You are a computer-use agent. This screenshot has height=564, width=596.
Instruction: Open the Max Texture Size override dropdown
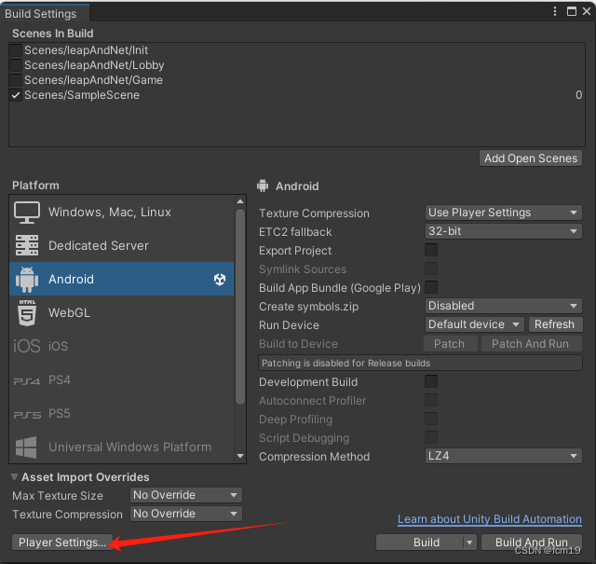pos(186,495)
